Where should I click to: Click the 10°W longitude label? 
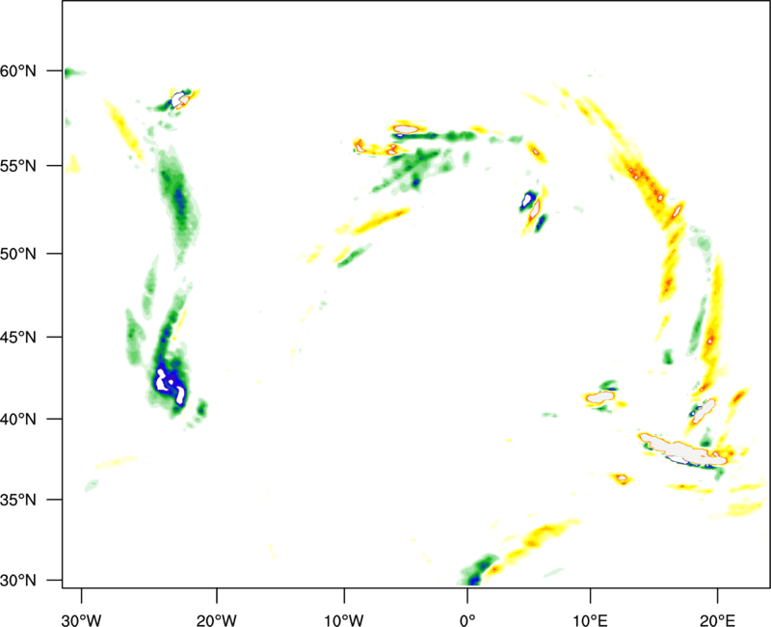point(344,620)
